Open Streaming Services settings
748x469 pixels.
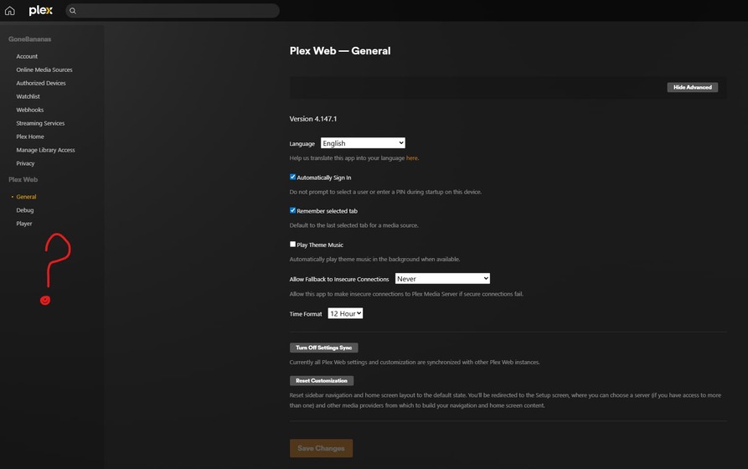click(x=40, y=123)
